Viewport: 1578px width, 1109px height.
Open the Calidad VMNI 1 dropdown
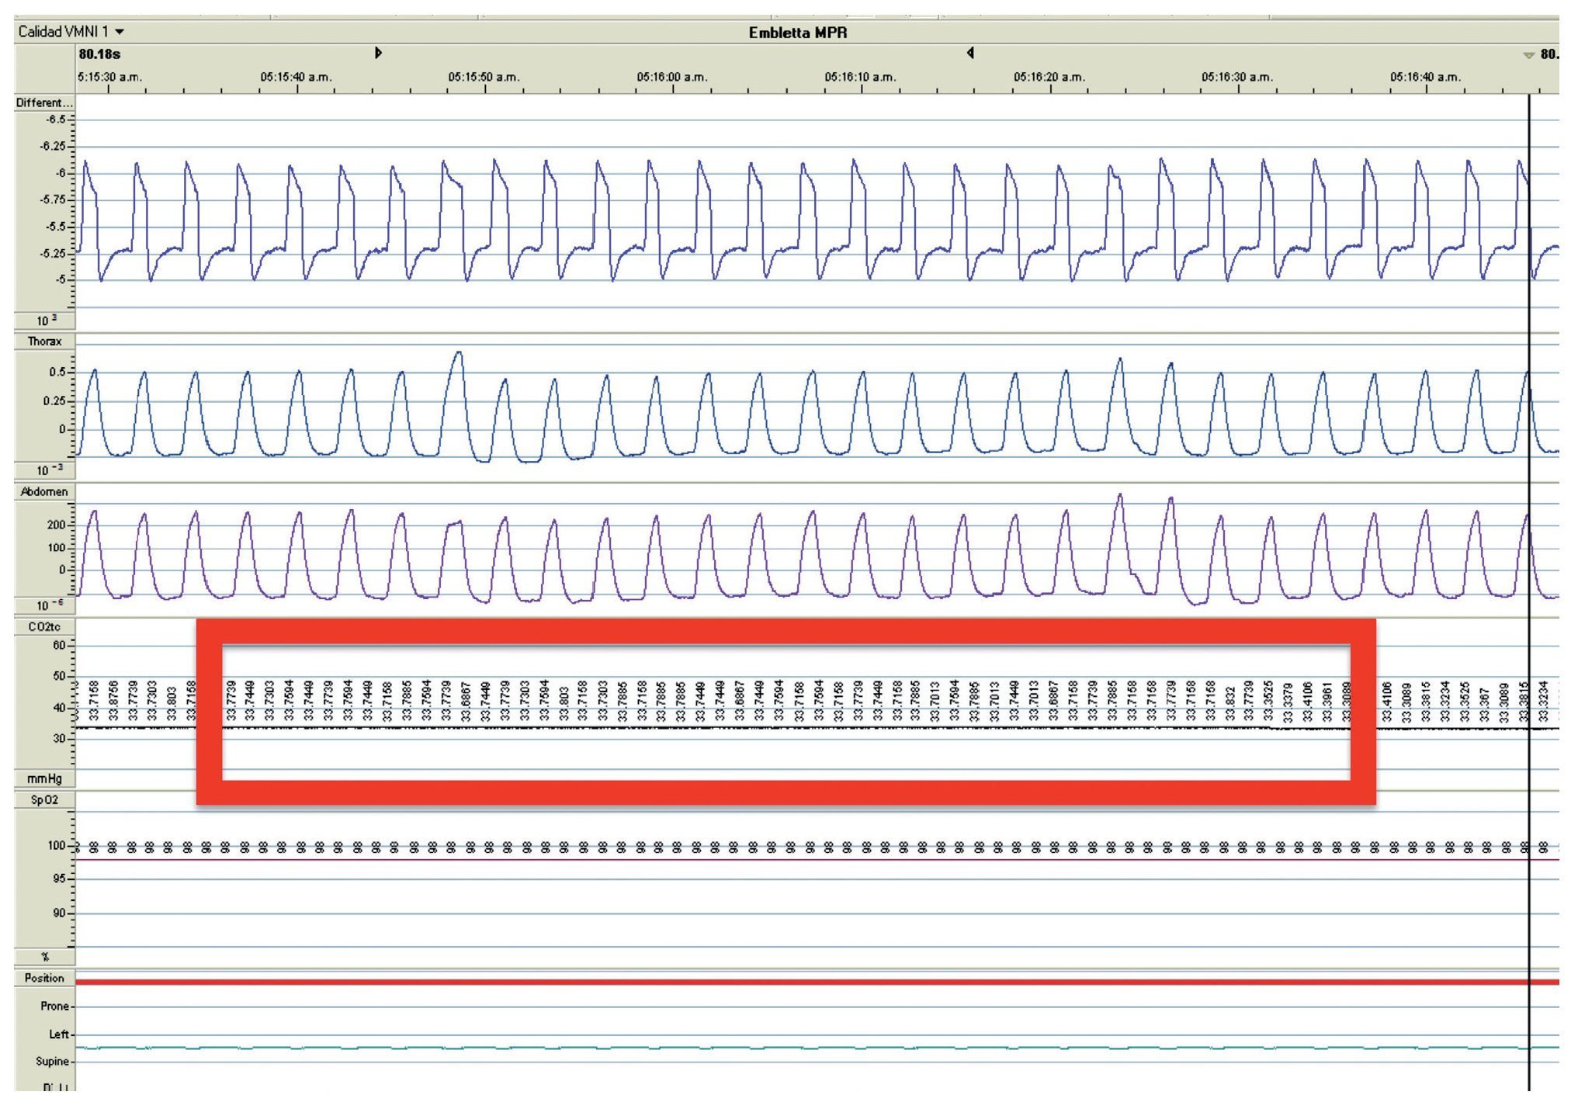pos(120,32)
